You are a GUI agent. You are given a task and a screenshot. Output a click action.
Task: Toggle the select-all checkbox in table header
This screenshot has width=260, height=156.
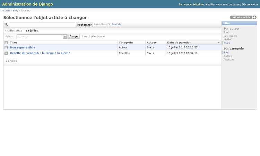coord(6,43)
